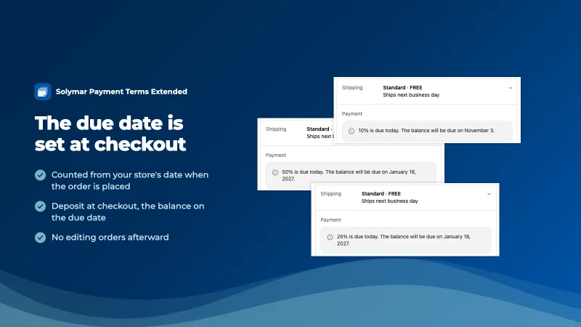Click the checkmark icon next to 'Counted from your store's date'
Viewport: 581px width, 327px height.
pyautogui.click(x=41, y=175)
